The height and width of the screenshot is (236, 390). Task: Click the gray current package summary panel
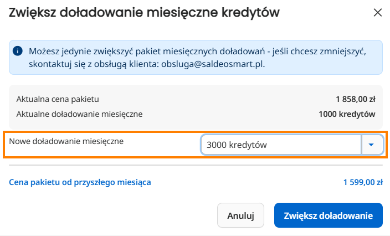[x=196, y=107]
